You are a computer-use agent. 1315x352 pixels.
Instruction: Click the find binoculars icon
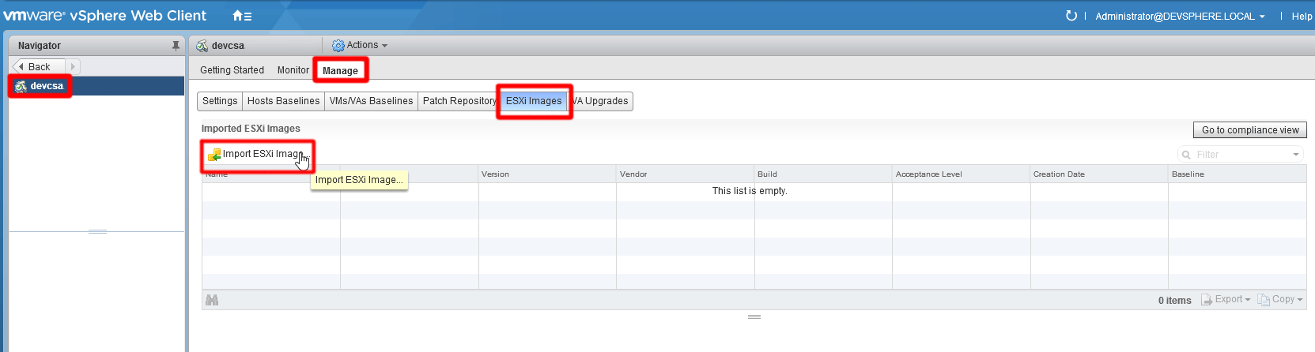[212, 300]
